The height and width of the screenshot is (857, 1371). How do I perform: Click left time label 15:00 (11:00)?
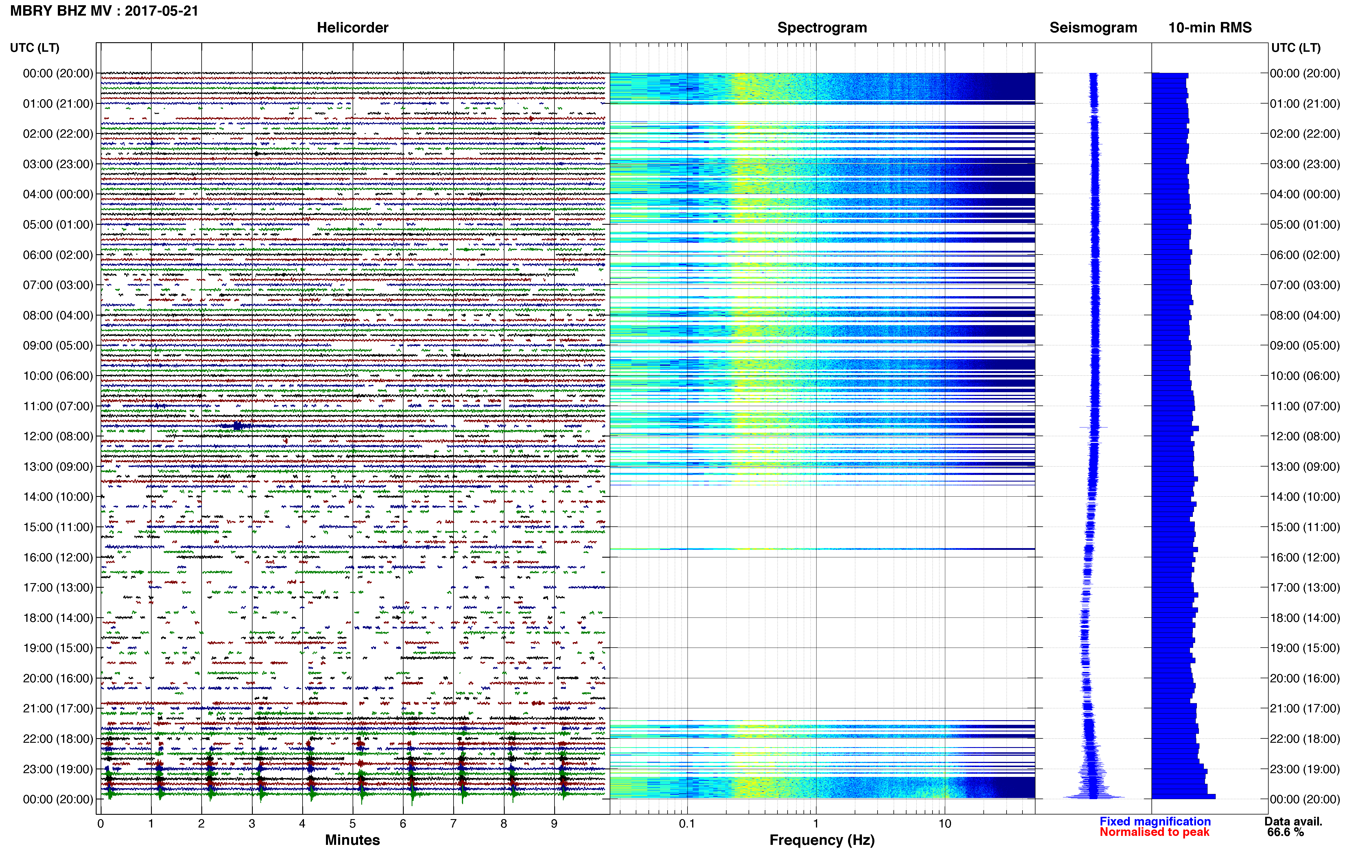58,527
